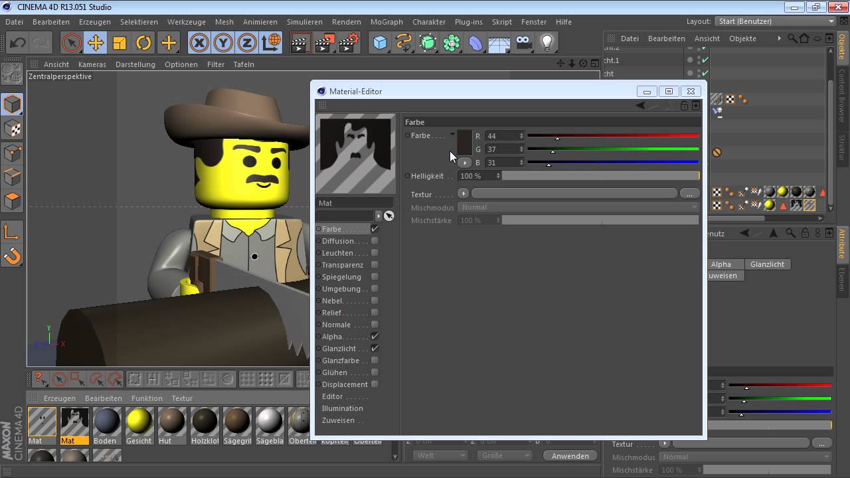Click the Farbe color swatch
The width and height of the screenshot is (850, 478).
pos(464,142)
